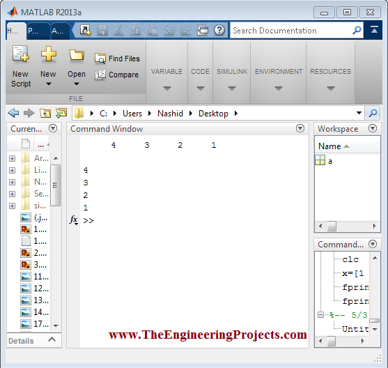Click the back navigation arrow
Screen dimensions: 388x368
tap(13, 113)
